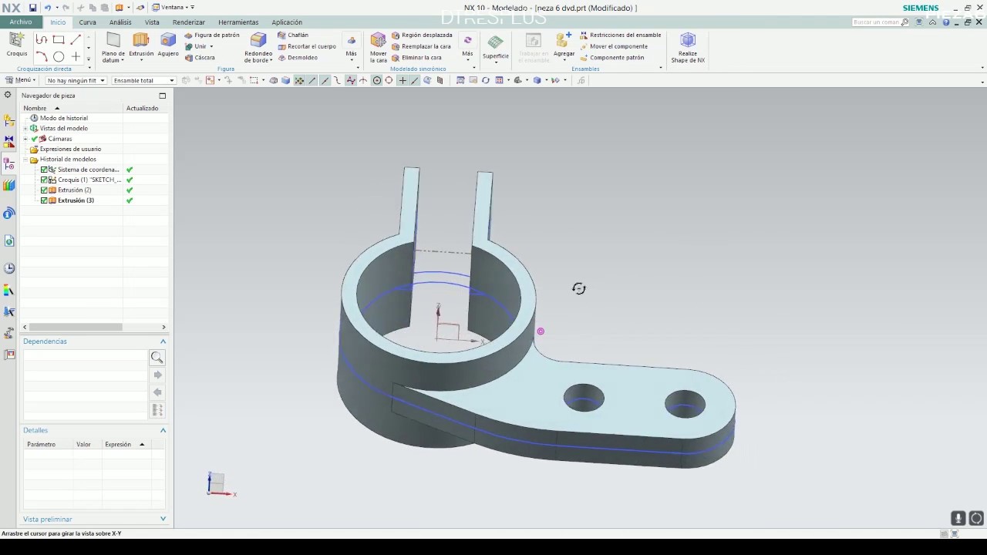Select the Cáscara shell tool

click(200, 57)
